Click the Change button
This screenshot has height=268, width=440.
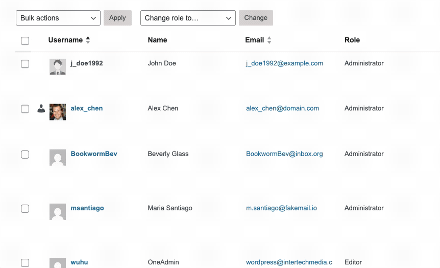256,18
